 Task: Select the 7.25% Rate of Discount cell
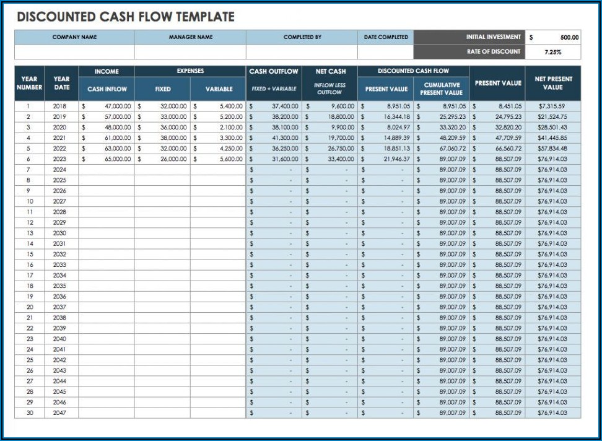point(553,52)
